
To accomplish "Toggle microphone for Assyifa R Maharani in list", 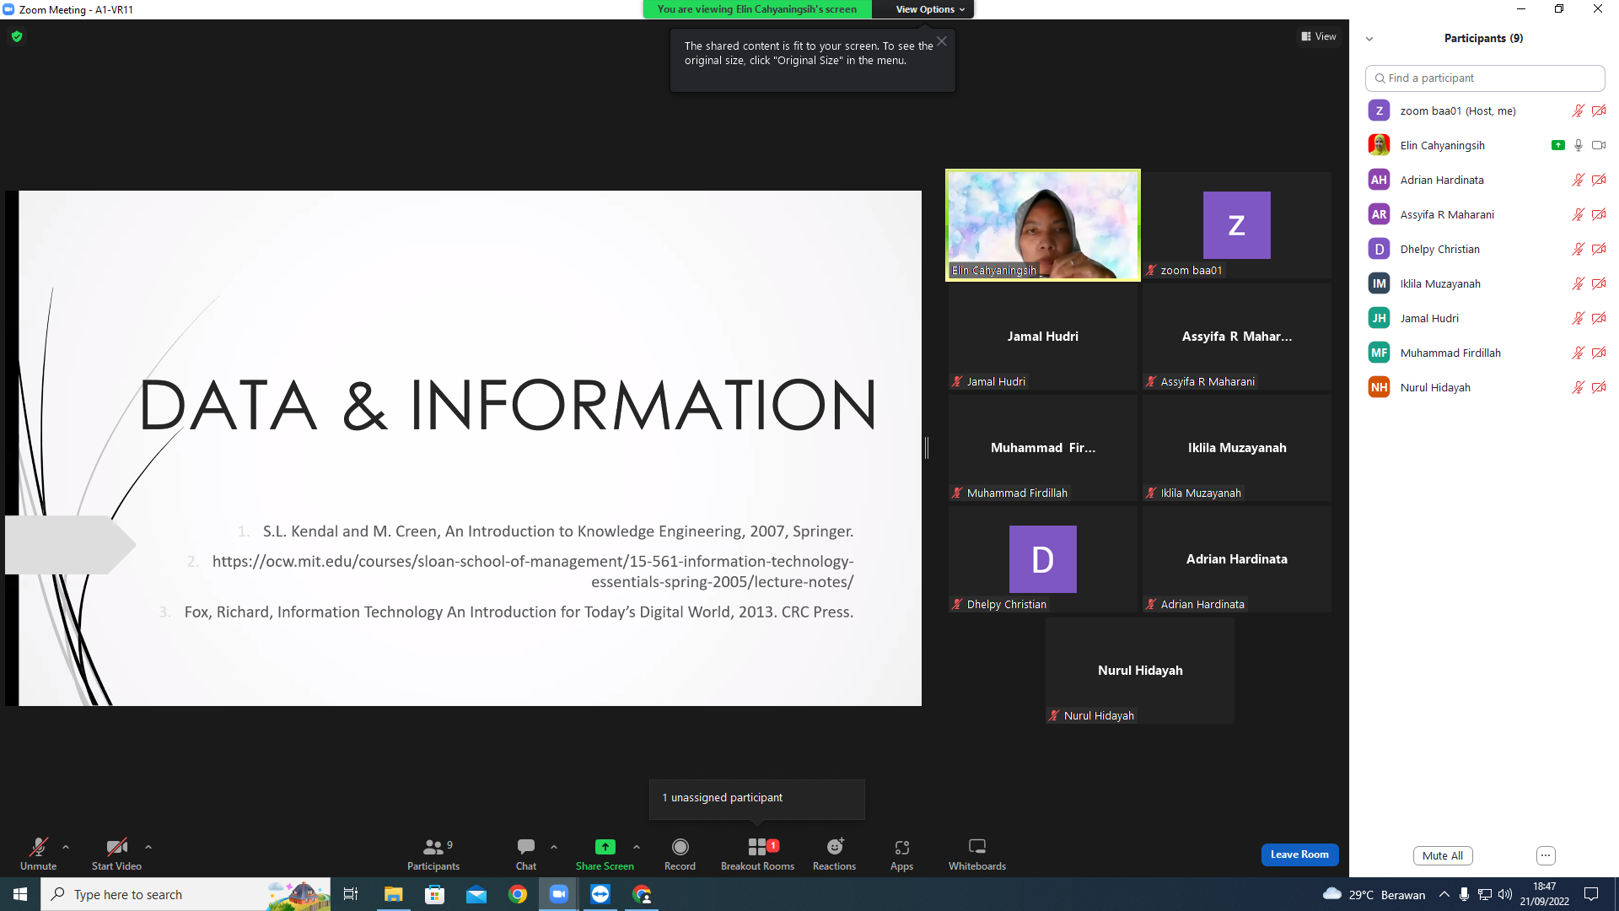I will point(1578,214).
